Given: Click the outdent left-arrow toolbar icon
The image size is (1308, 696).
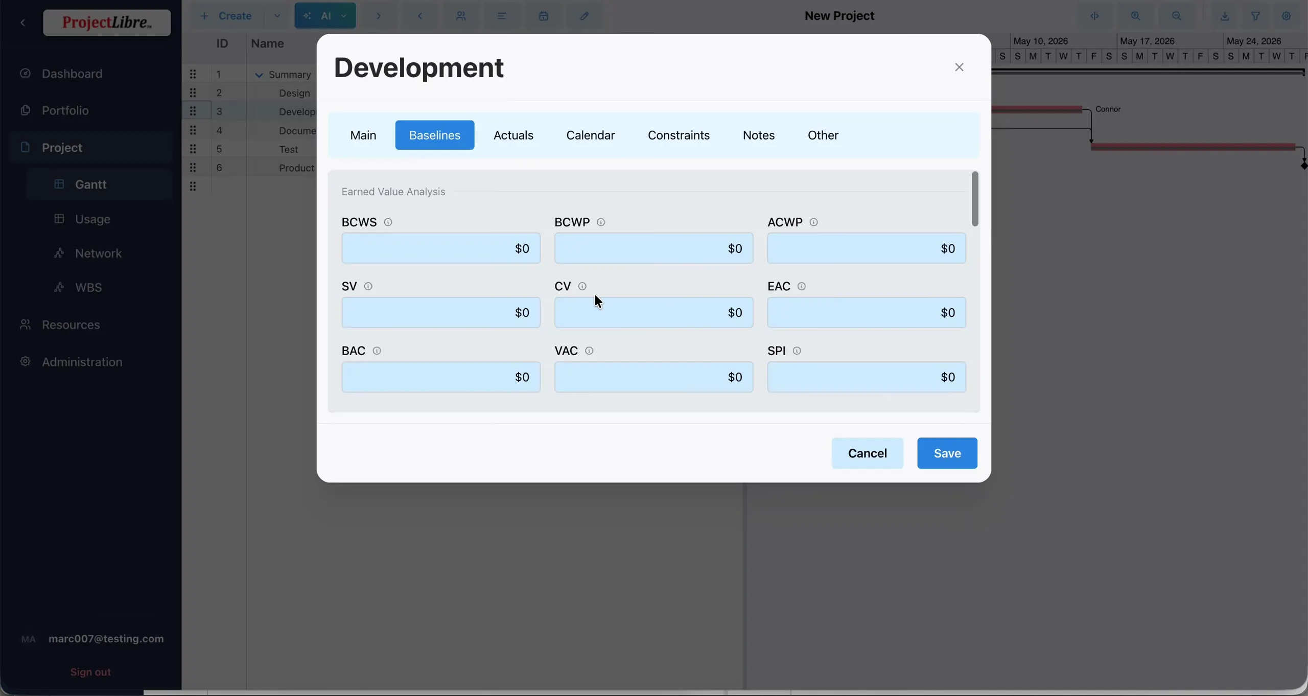Looking at the screenshot, I should pos(420,16).
